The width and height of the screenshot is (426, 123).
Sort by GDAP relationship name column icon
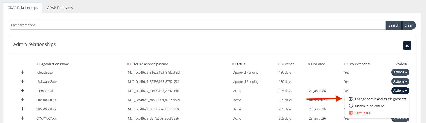[128, 64]
